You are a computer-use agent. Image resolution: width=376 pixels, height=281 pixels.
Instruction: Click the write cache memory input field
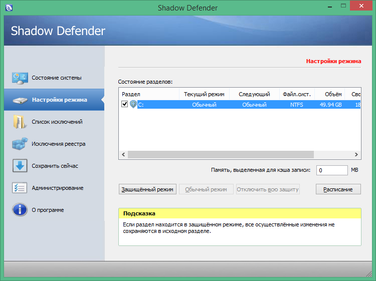(x=332, y=170)
